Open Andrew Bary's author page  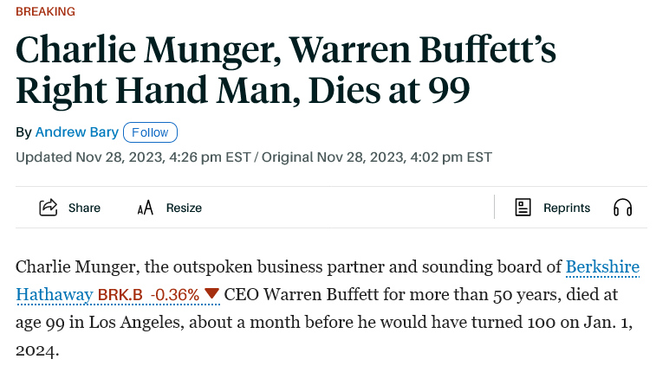77,132
